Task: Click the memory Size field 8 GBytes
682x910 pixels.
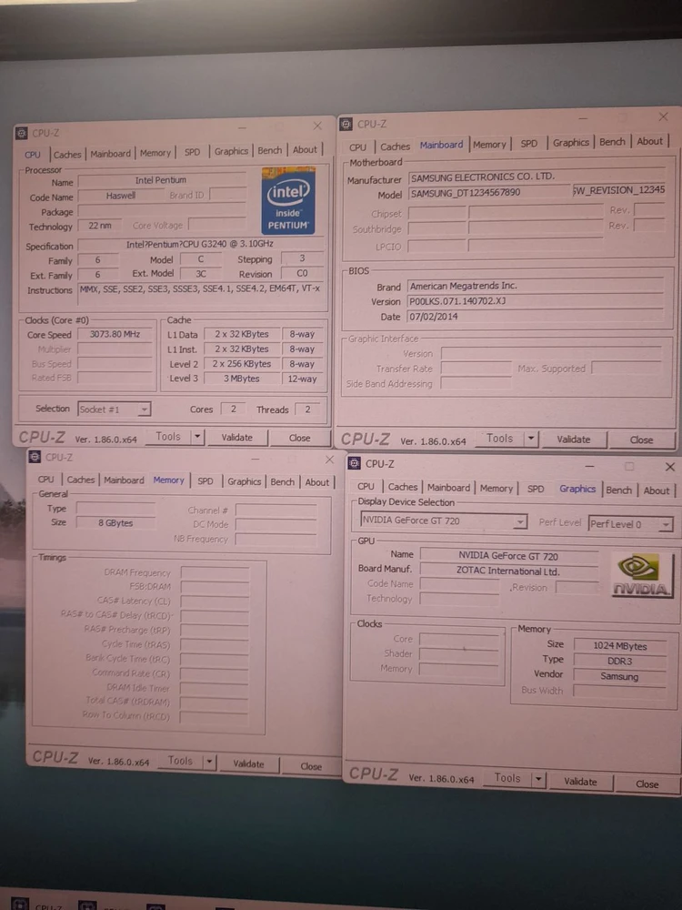Action: (116, 523)
